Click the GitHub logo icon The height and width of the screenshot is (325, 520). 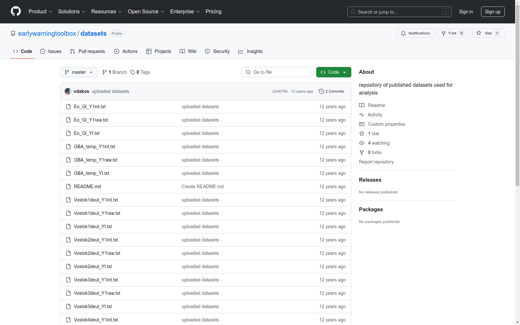tap(16, 11)
